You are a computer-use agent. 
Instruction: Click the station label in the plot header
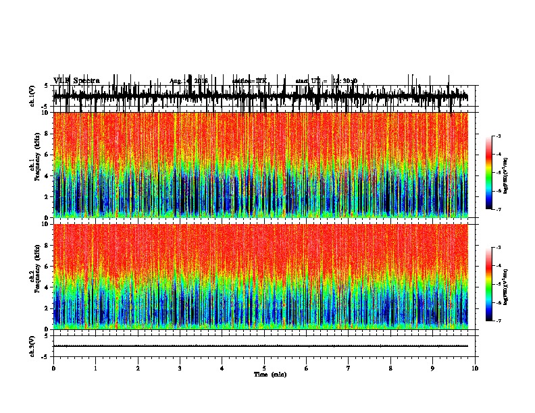(x=249, y=81)
